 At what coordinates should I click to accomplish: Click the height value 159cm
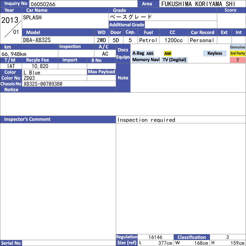(x=237, y=243)
